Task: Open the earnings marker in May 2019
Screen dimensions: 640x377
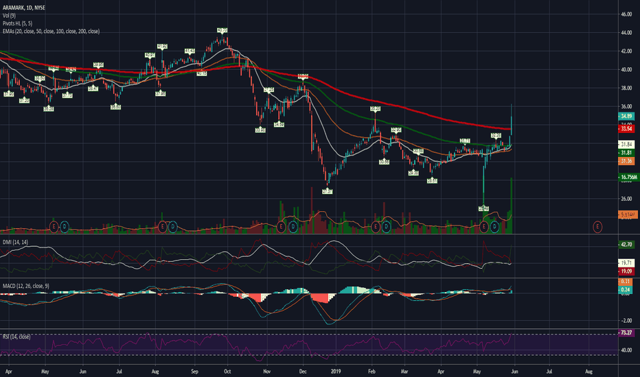Action: (484, 227)
